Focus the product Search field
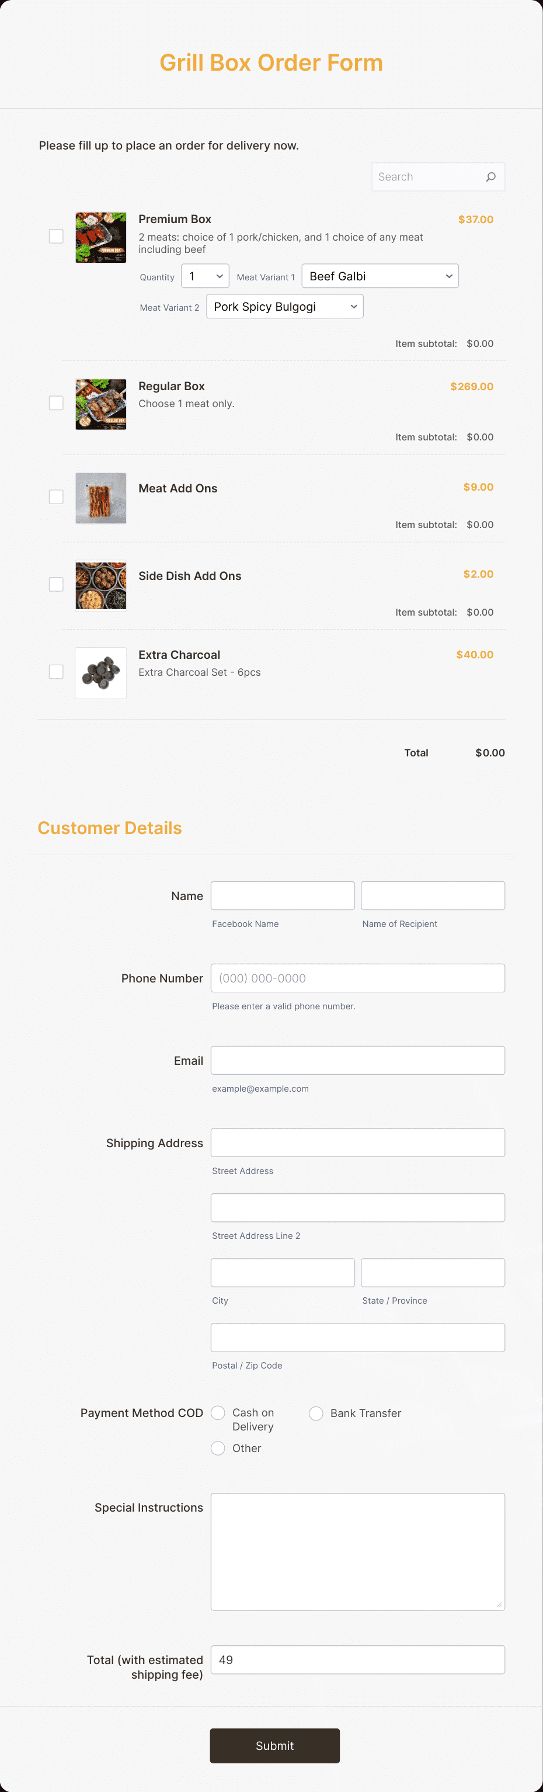 point(438,177)
